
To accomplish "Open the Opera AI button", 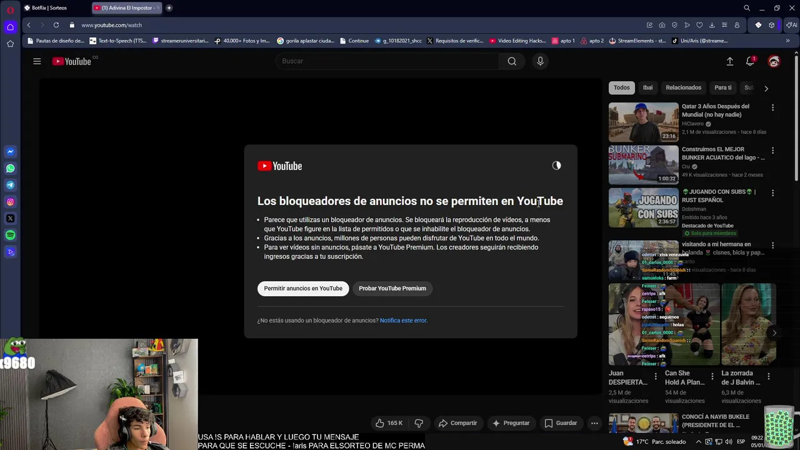I will (x=791, y=25).
